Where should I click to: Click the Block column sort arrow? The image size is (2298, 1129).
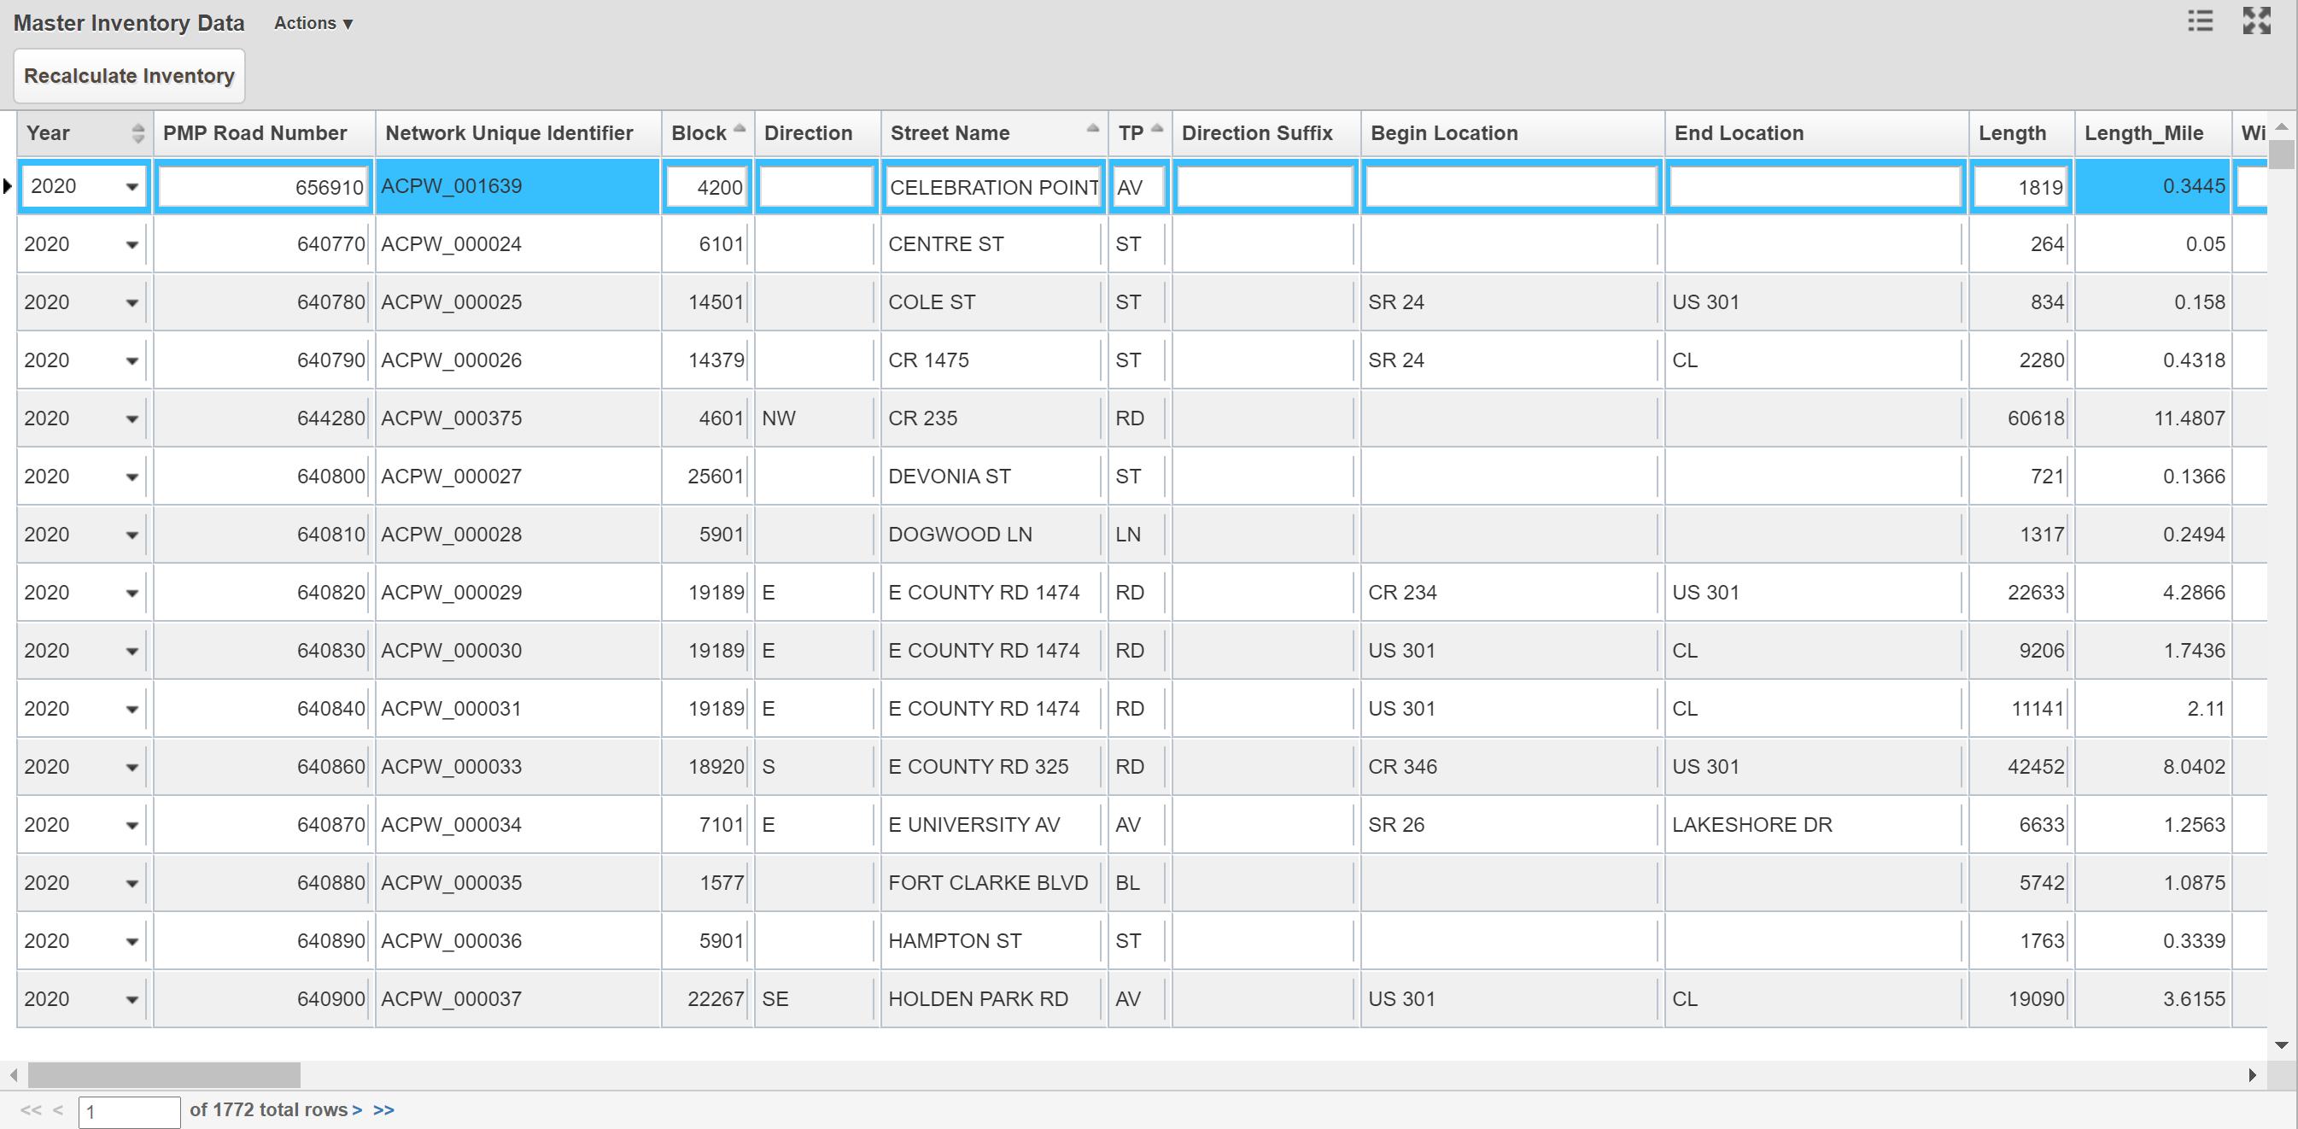tap(740, 128)
